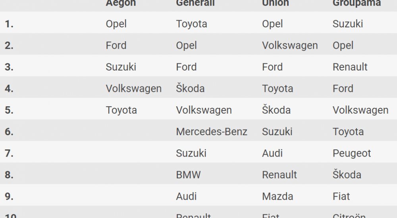
Task: Click the BMW cell
Action: point(189,175)
